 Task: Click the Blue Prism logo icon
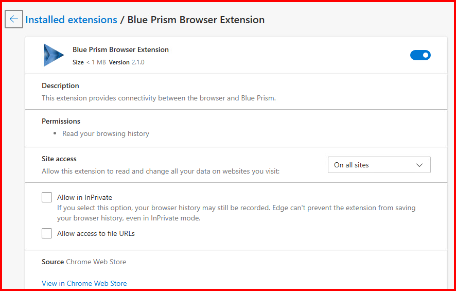[x=54, y=55]
